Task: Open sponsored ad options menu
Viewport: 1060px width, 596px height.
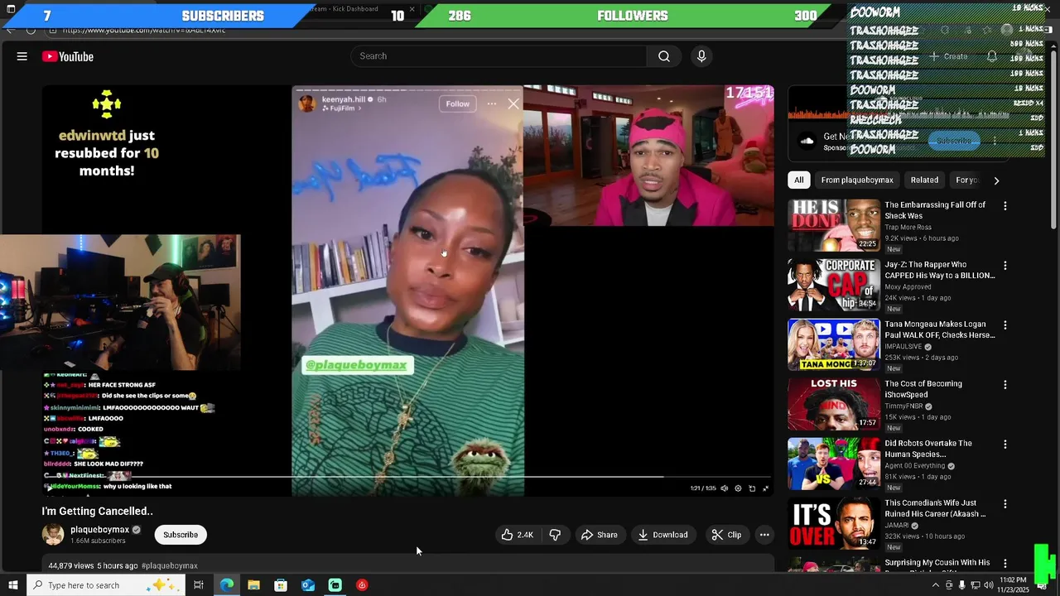Action: 995,141
